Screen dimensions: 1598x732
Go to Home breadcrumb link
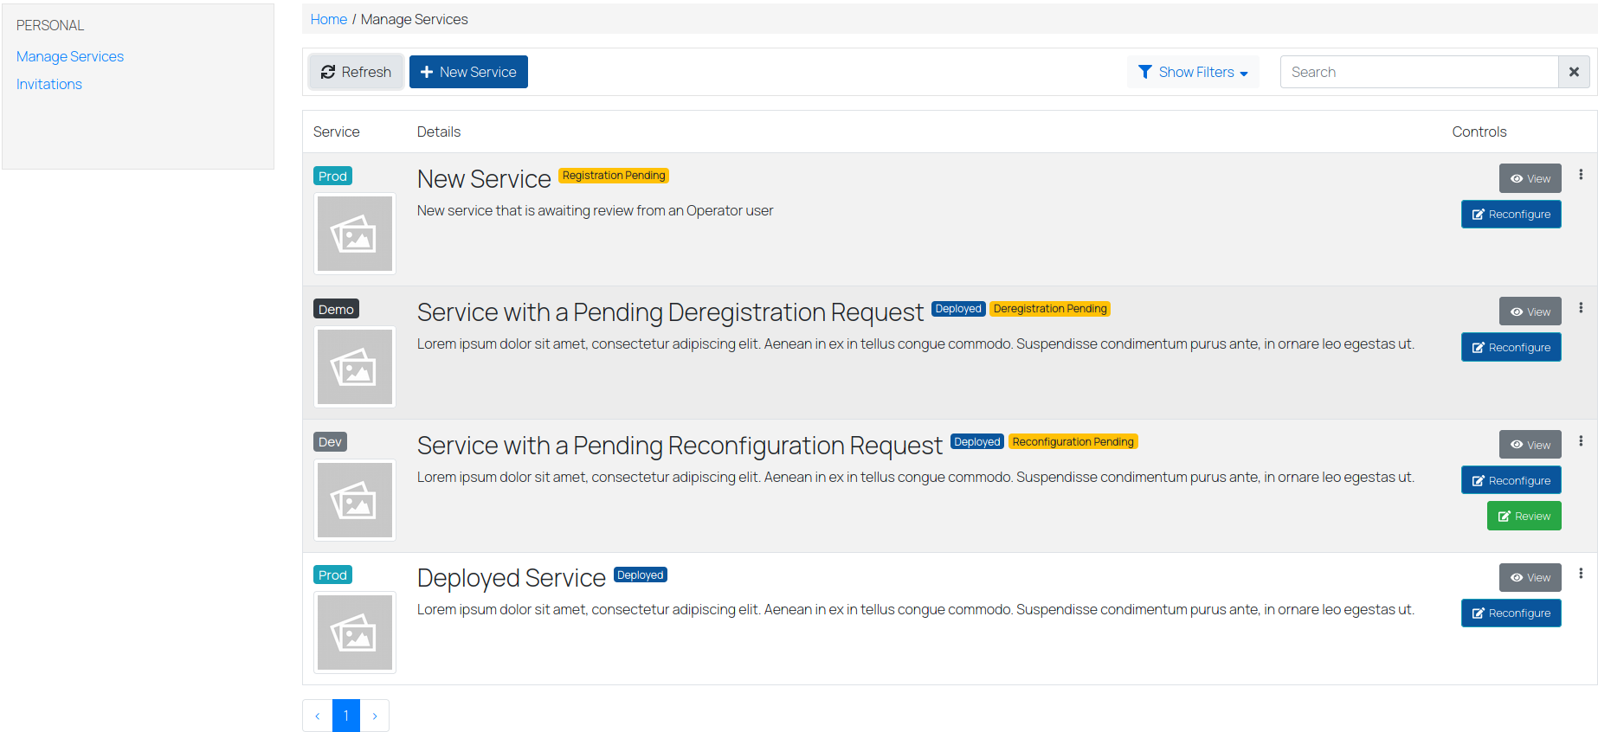tap(329, 19)
